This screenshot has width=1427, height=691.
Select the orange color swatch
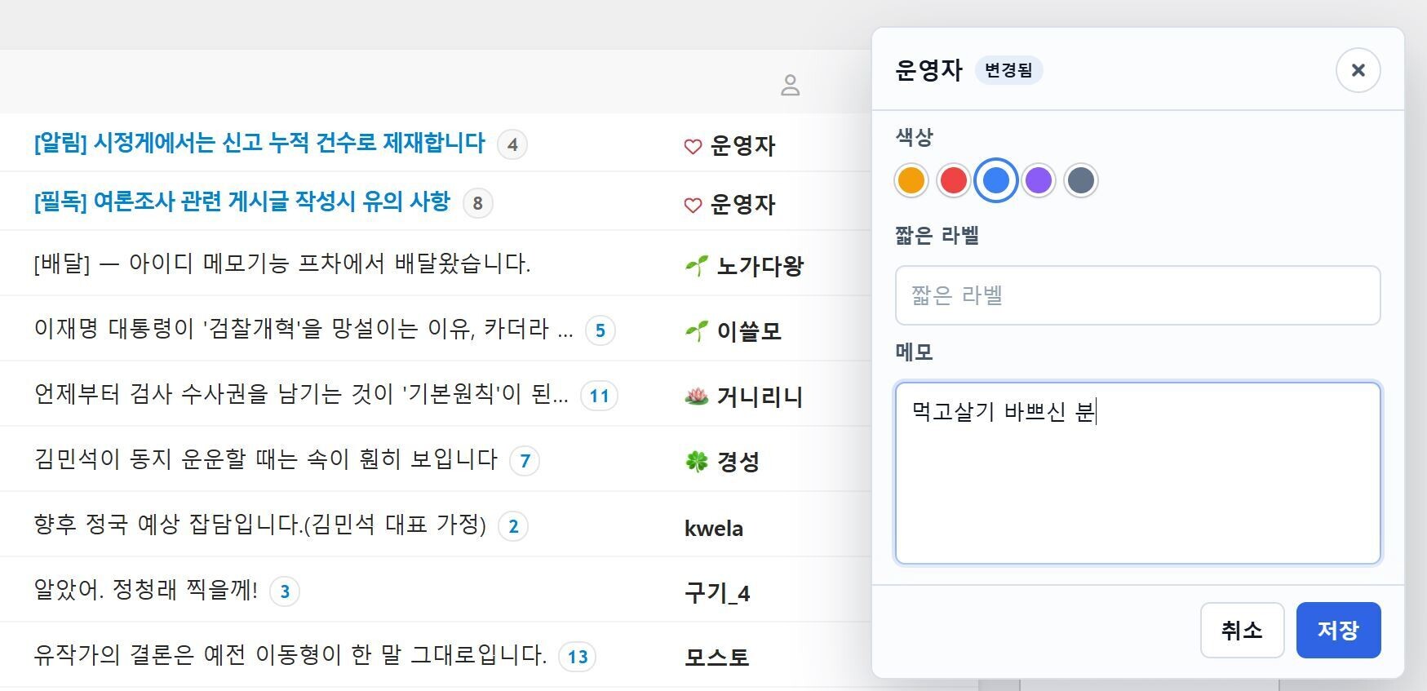[911, 180]
